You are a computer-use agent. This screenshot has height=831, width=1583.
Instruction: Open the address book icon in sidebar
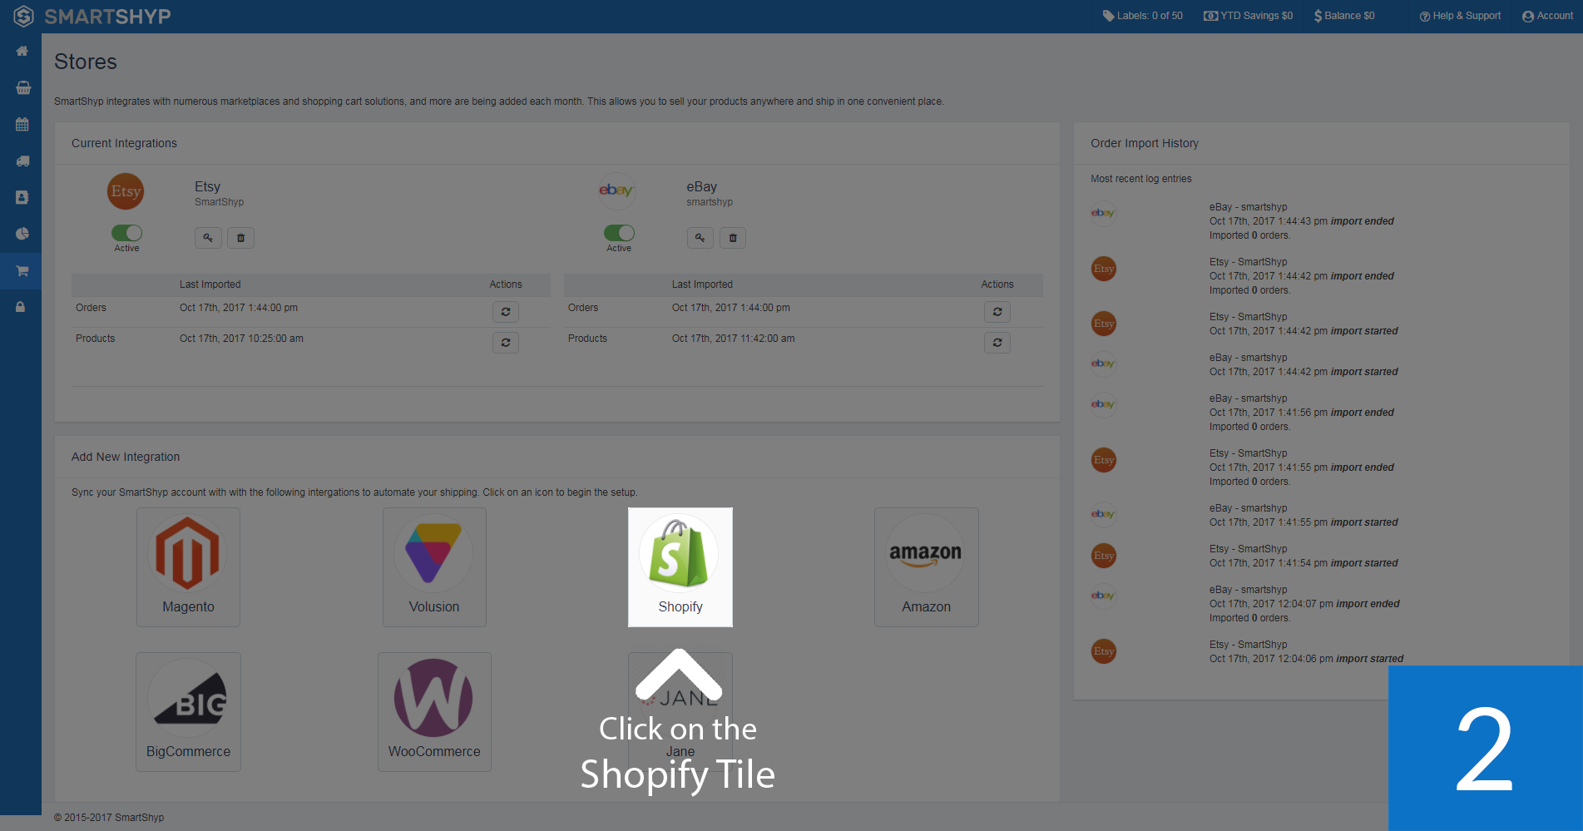coord(22,198)
